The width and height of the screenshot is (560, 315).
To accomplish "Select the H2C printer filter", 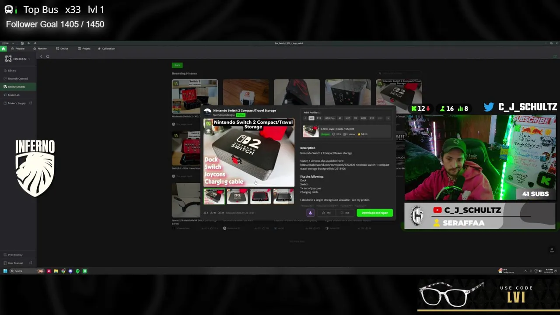I will tap(348, 118).
